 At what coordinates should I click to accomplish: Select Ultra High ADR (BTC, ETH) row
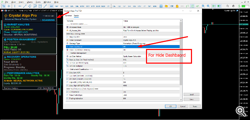click(123, 86)
